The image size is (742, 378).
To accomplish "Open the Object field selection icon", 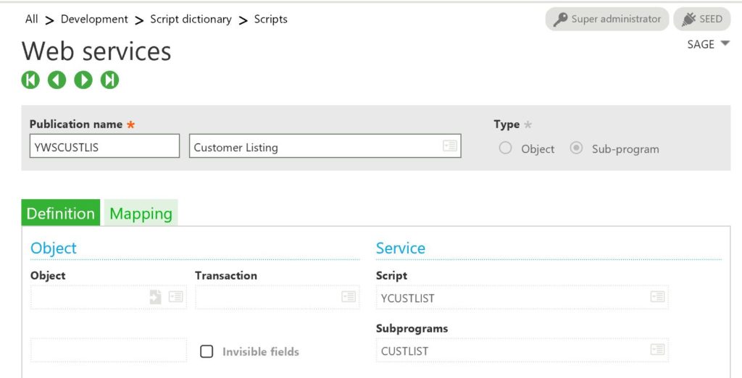I will [x=176, y=297].
